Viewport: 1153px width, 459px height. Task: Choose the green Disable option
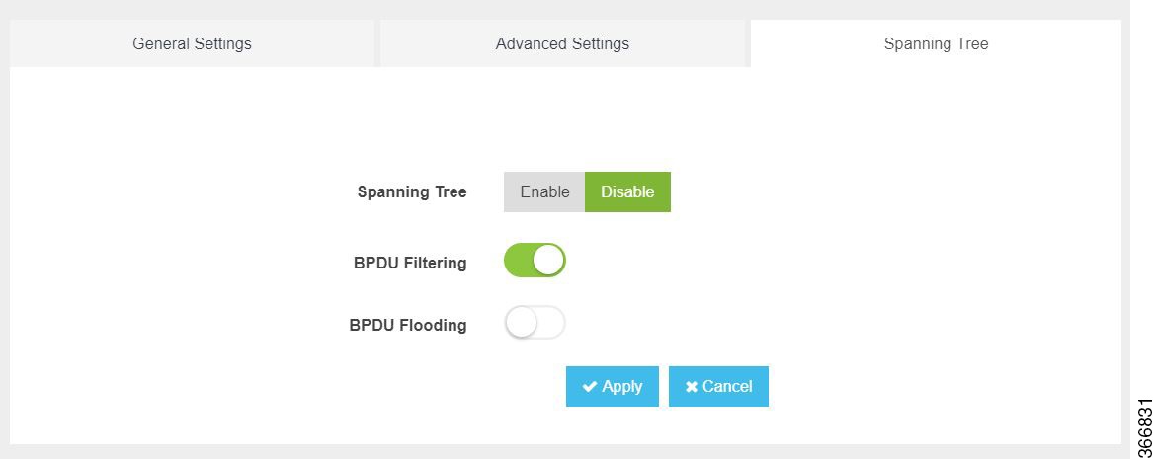click(x=627, y=191)
